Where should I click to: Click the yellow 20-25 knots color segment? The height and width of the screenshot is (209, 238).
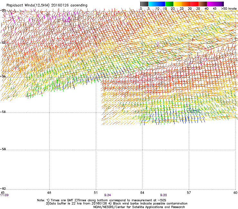point(178,4)
